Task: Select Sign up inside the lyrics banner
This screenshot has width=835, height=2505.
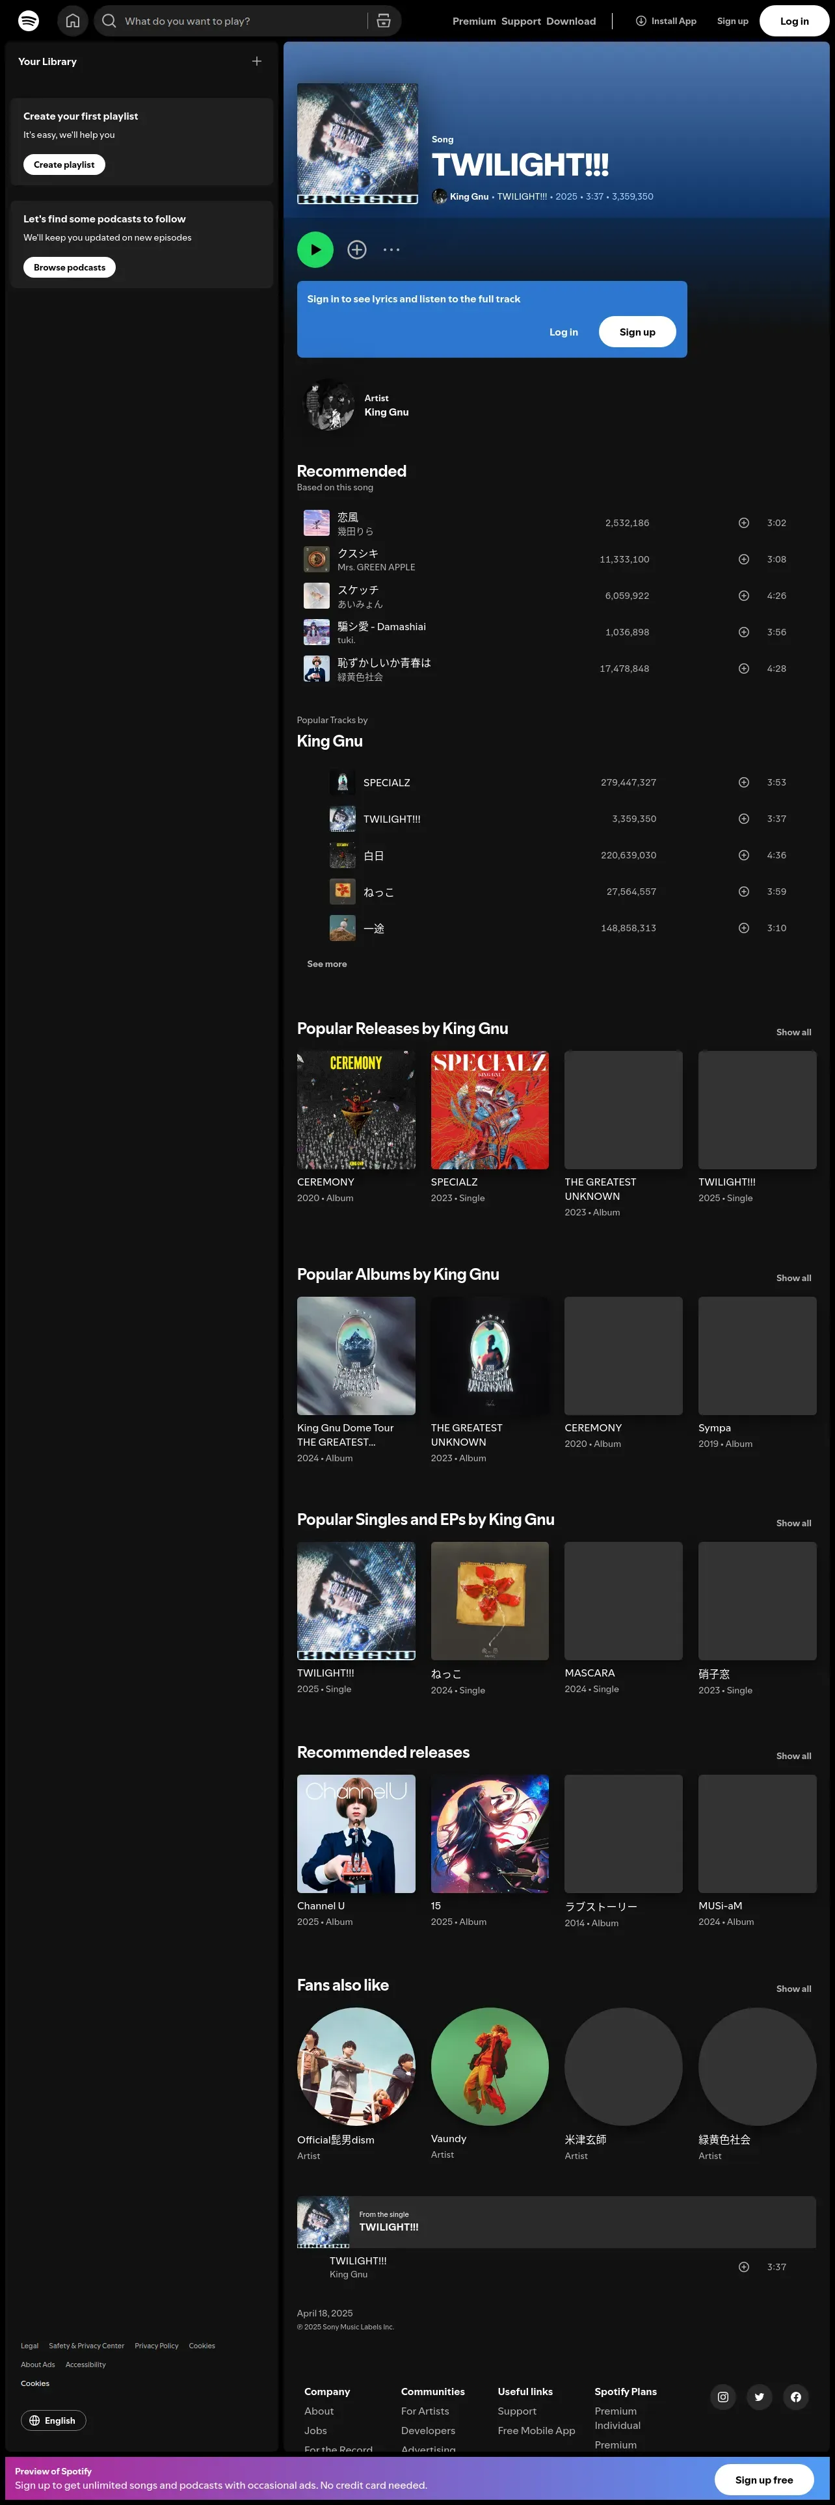Action: coord(638,332)
